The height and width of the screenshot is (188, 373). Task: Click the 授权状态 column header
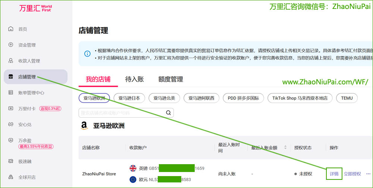coord(303,148)
